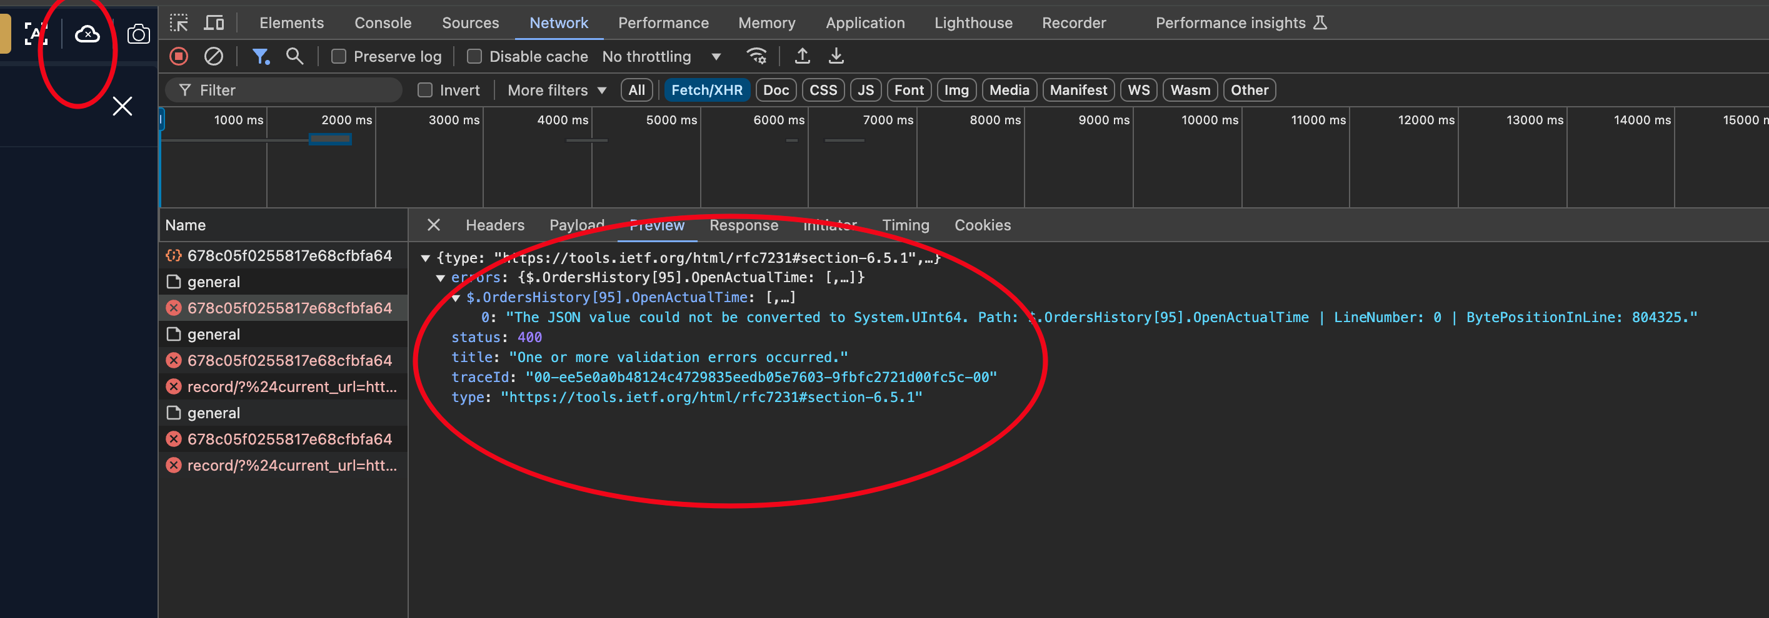Click the camera screenshot icon
Image resolution: width=1769 pixels, height=618 pixels.
point(139,34)
